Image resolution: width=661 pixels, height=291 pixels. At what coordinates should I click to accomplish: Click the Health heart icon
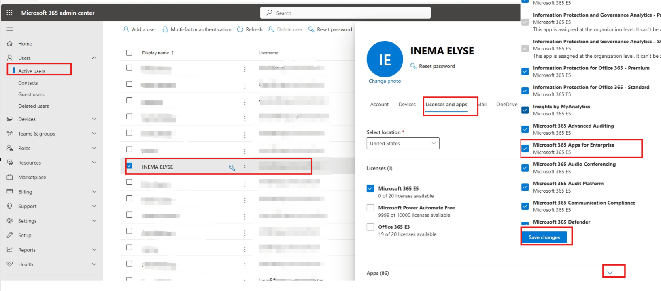click(x=10, y=264)
